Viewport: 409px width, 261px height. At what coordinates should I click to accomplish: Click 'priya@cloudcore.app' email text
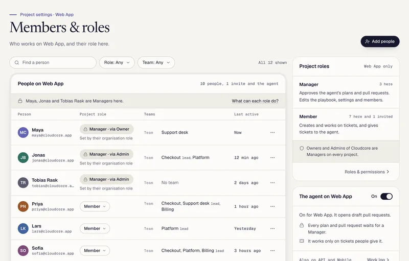(x=53, y=209)
